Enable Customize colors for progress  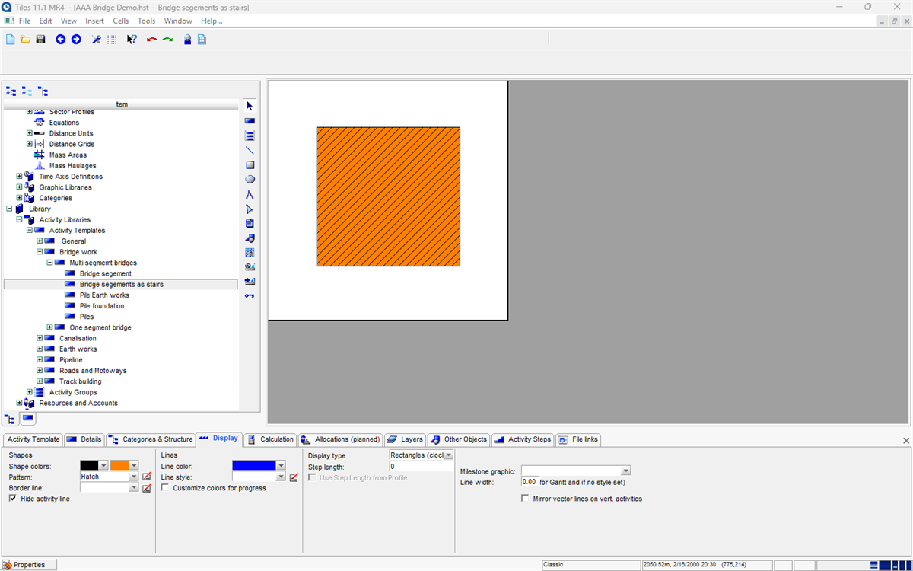pos(166,488)
